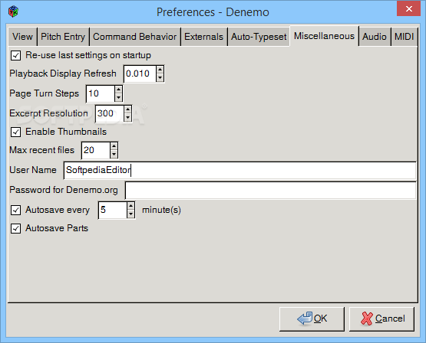426x343 pixels.
Task: Disable the Autosave every checkbox
Action: [x=15, y=210]
